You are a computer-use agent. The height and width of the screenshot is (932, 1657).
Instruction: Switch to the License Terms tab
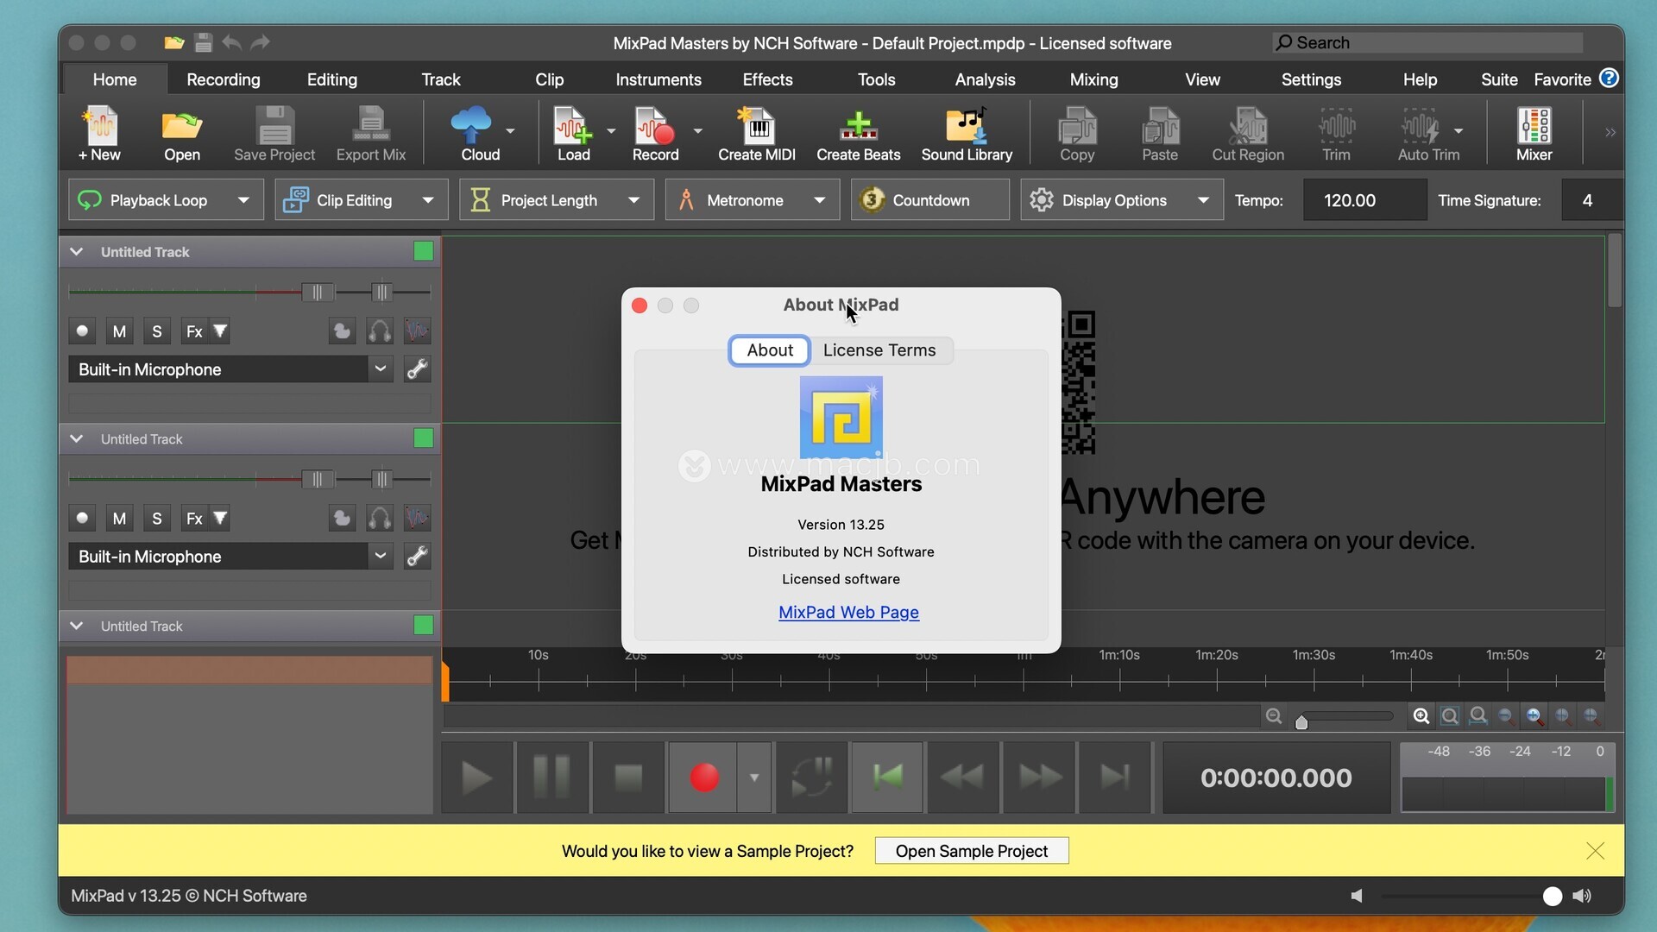click(879, 350)
